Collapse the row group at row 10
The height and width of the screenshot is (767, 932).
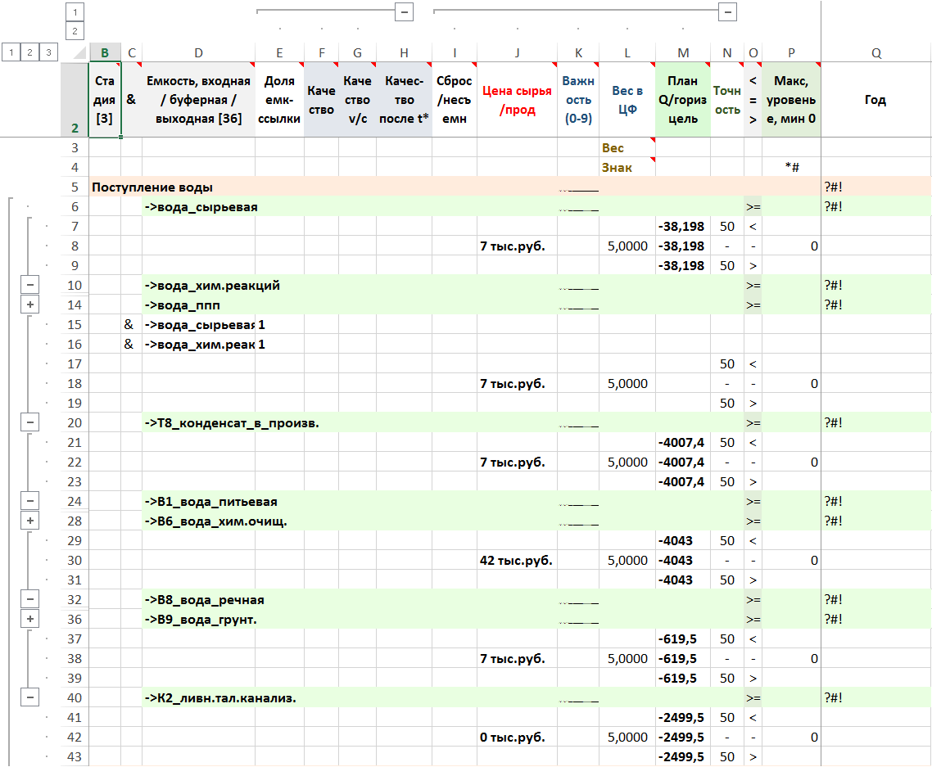click(29, 285)
